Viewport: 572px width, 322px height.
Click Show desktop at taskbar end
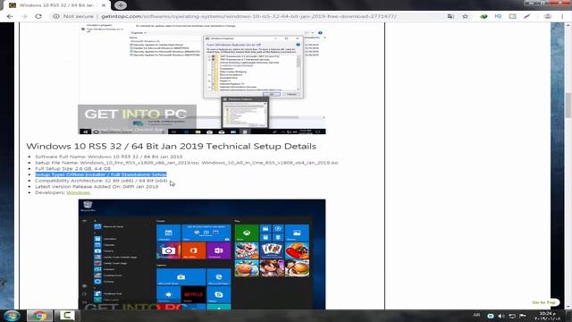pyautogui.click(x=569, y=316)
